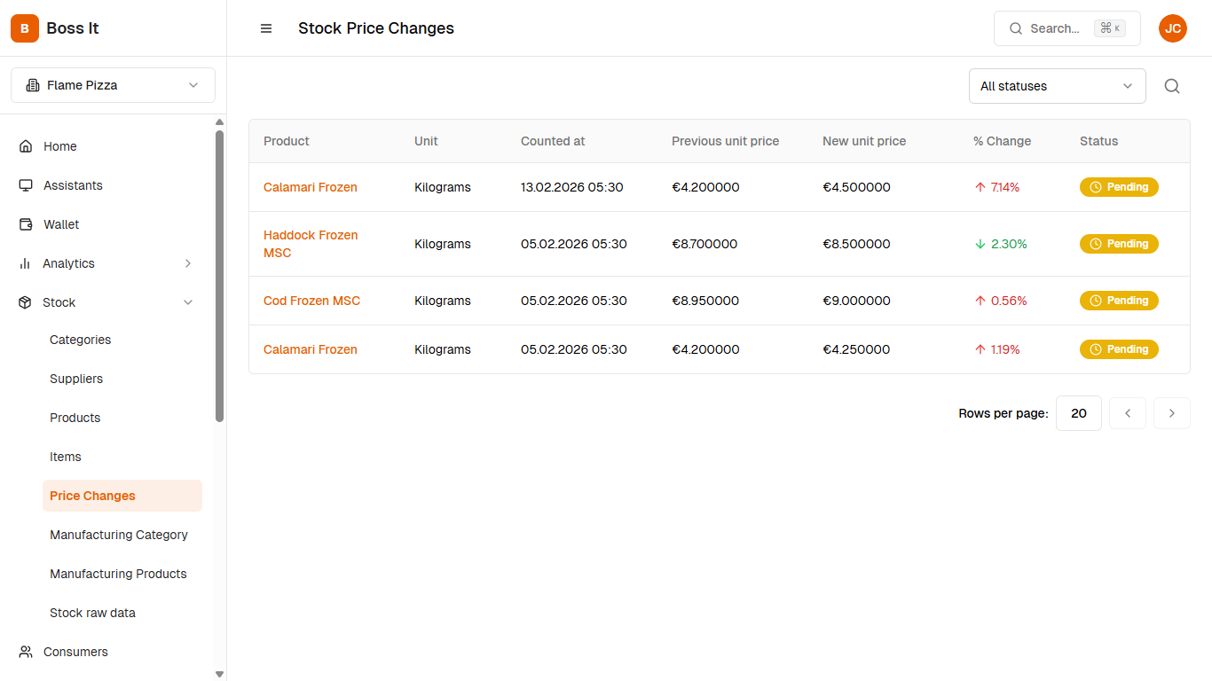Screen dimensions: 1212x681
Task: Click the Wallet icon in the sidebar
Action: point(26,224)
